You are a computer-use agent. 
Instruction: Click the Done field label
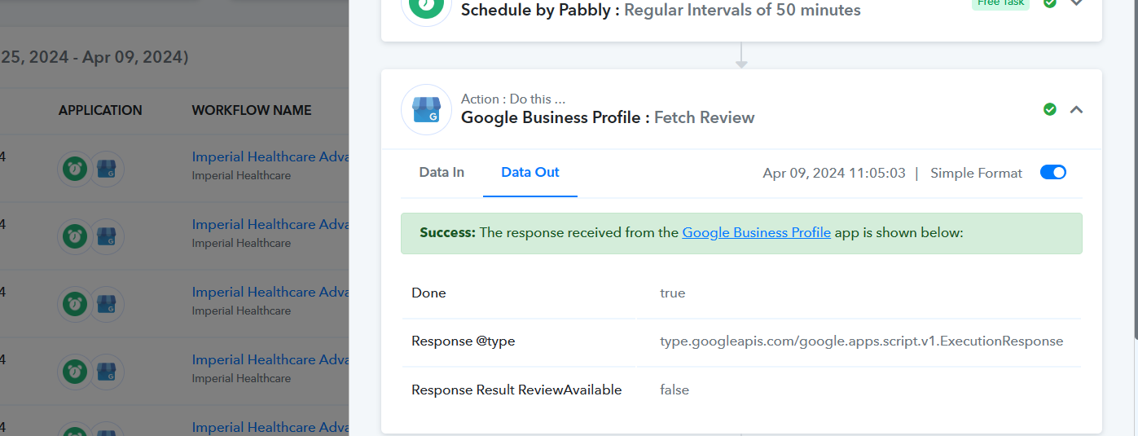(428, 293)
